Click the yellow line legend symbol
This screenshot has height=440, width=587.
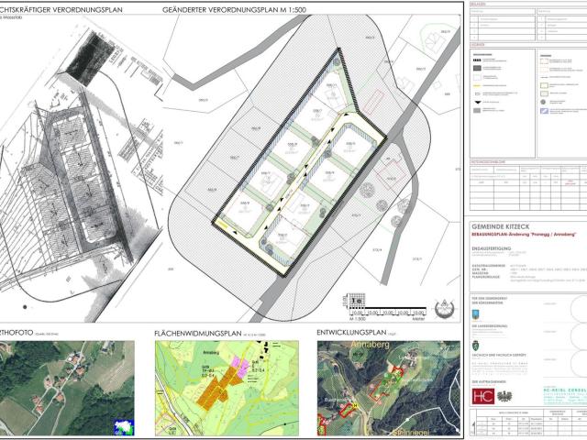point(477,85)
